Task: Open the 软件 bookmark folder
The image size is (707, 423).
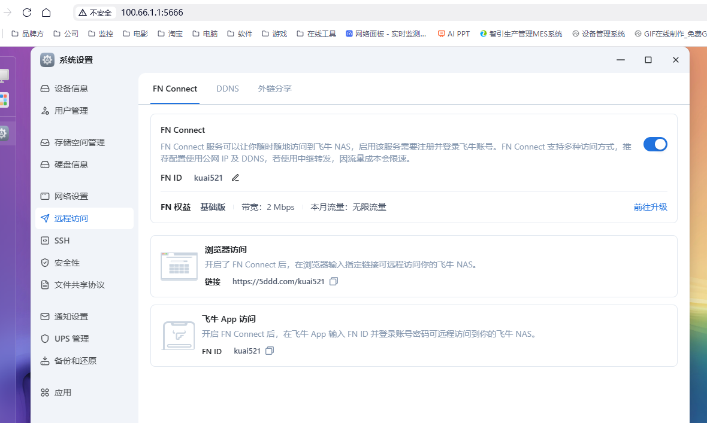Action: tap(240, 34)
